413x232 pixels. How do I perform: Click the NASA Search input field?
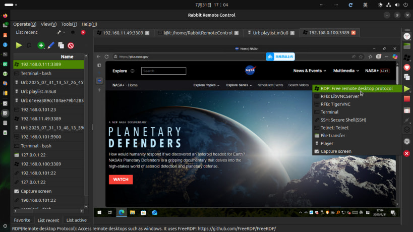(163, 71)
